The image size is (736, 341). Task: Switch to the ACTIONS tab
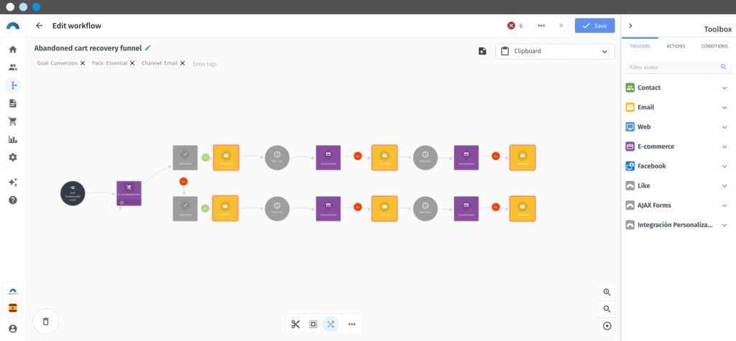pyautogui.click(x=676, y=46)
